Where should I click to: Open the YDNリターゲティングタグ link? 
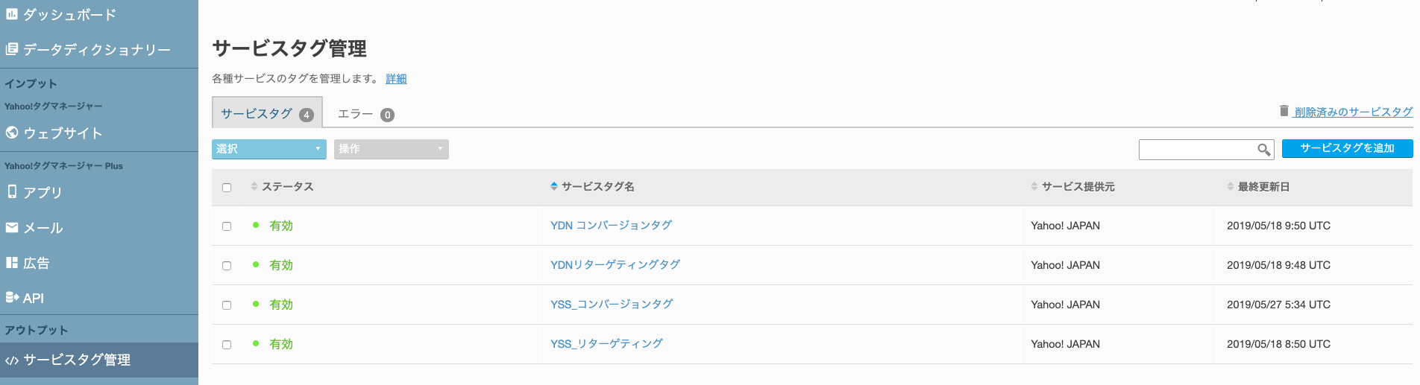(615, 264)
